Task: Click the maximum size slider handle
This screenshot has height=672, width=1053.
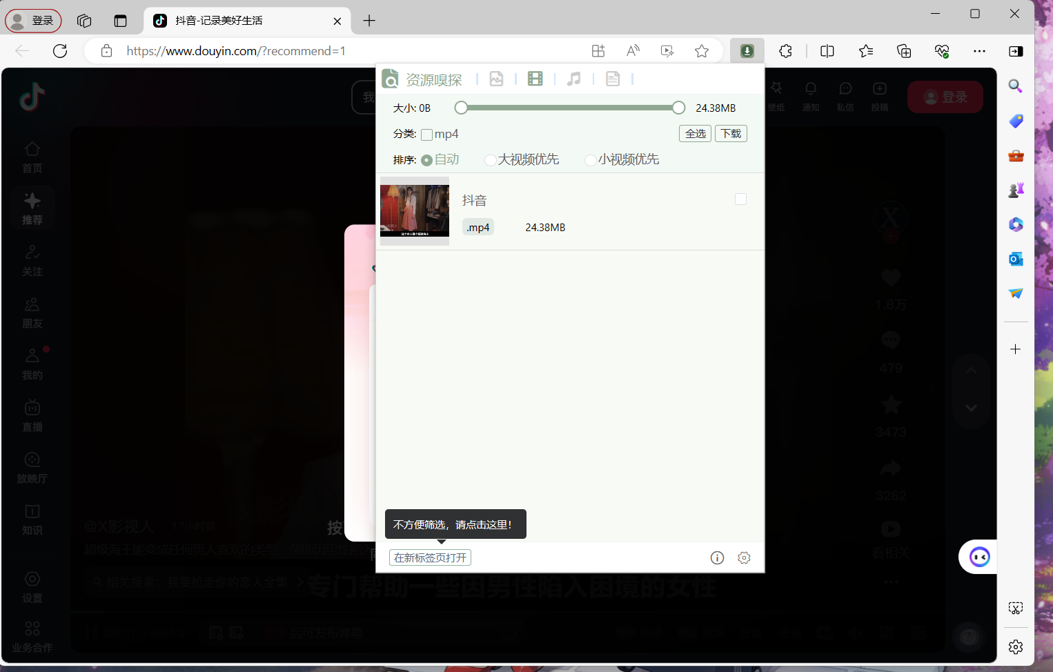Action: coord(679,108)
